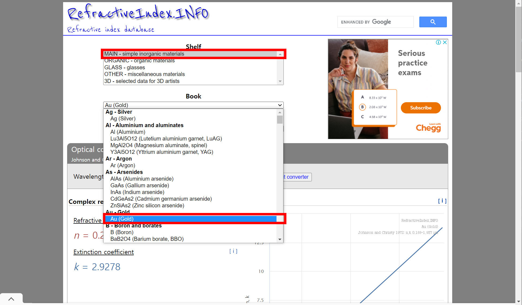The height and width of the screenshot is (305, 522).
Task: Click the info icon beside Extinction coefficient
Action: click(x=233, y=251)
